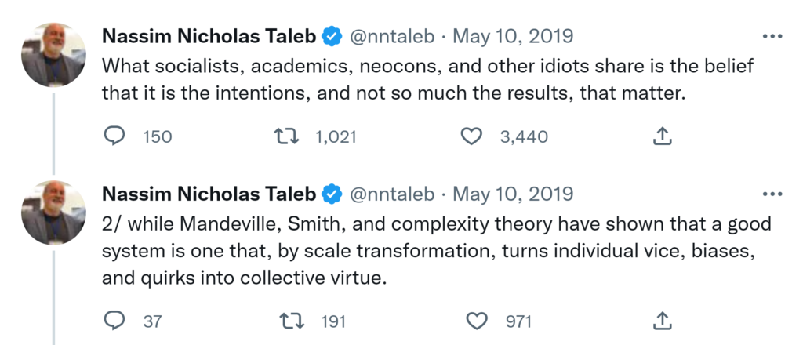803x345 pixels.
Task: Retweet the second tweet with 191 retweets
Action: (292, 321)
